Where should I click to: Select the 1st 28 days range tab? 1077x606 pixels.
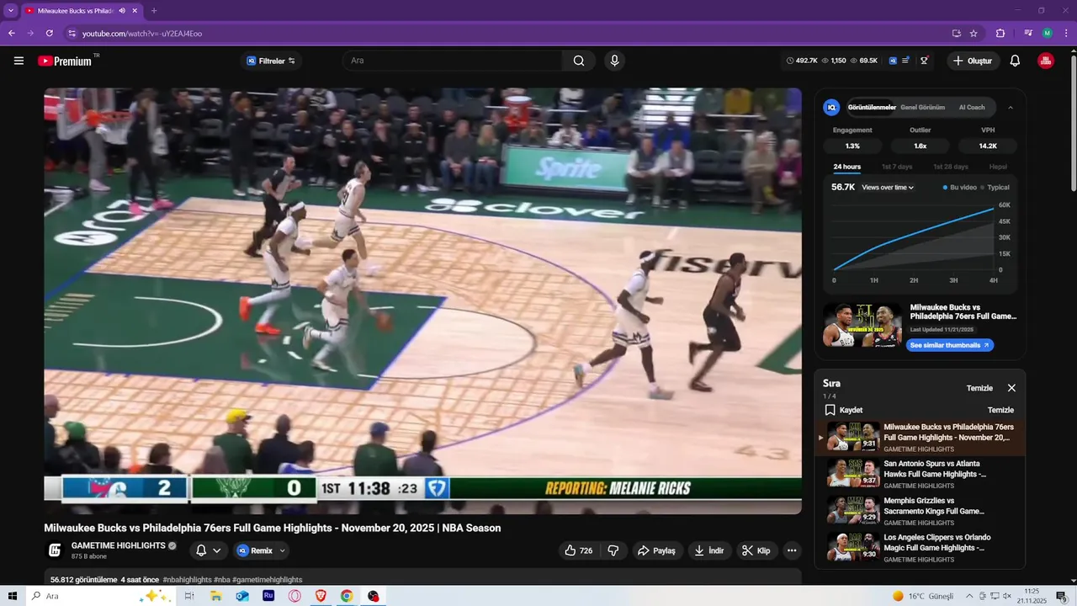[x=951, y=167]
